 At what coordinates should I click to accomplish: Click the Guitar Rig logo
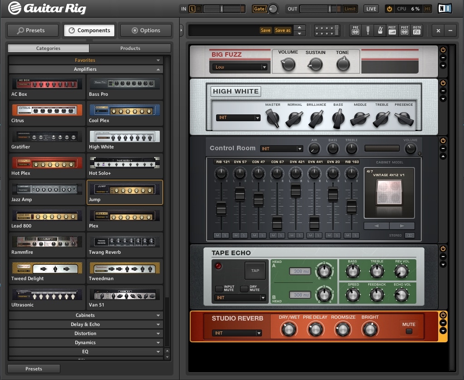47,8
